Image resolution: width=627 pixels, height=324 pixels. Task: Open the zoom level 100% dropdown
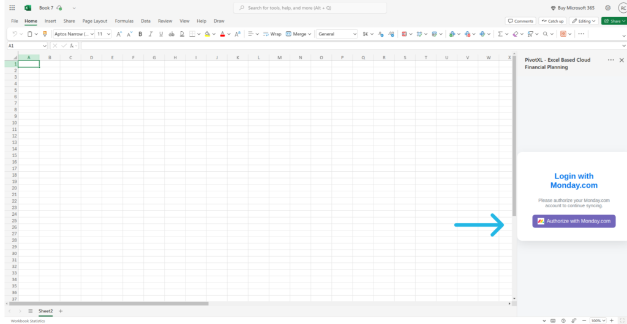point(599,320)
